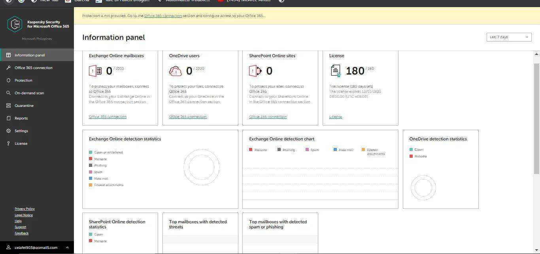Click the On-demand scan magnifier icon

8,93
